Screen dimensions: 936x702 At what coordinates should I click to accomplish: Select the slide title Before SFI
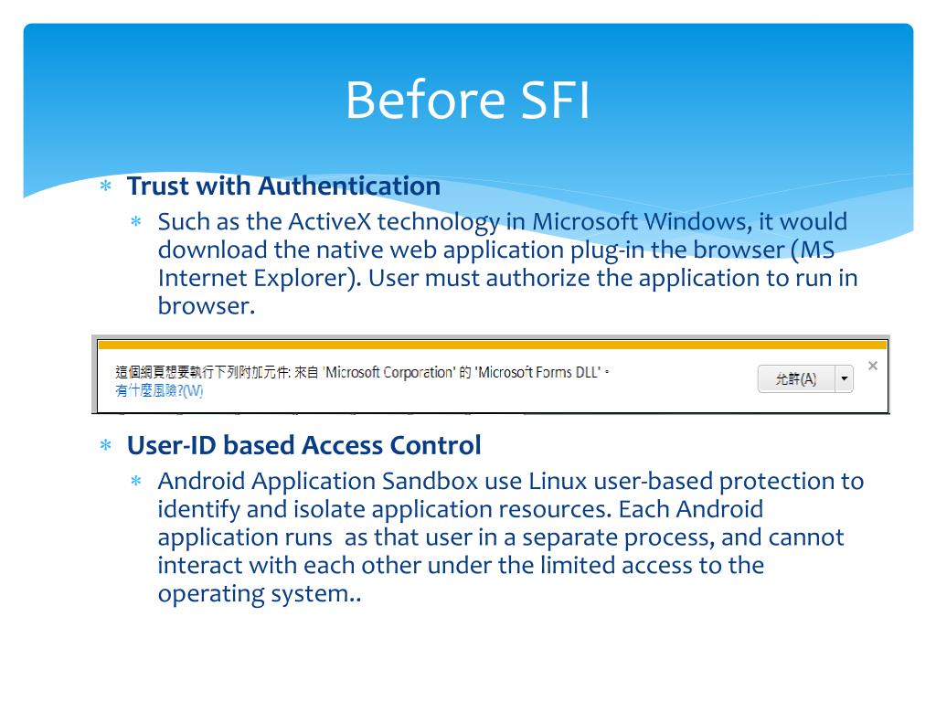(x=467, y=100)
